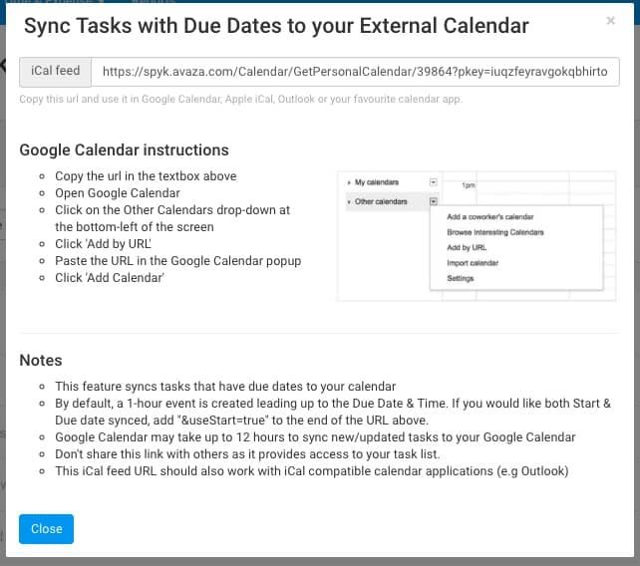640x566 pixels.
Task: Click the "1pm" time label in illustration
Action: point(468,185)
